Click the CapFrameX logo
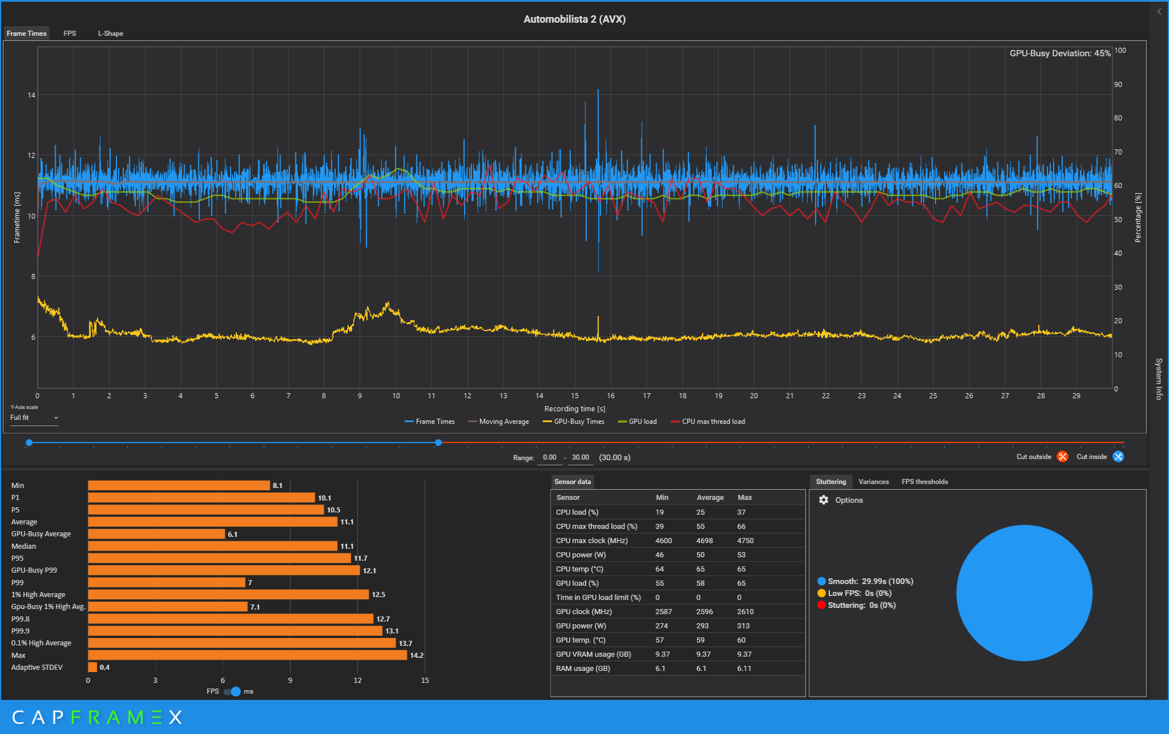The image size is (1169, 734). pos(97,717)
